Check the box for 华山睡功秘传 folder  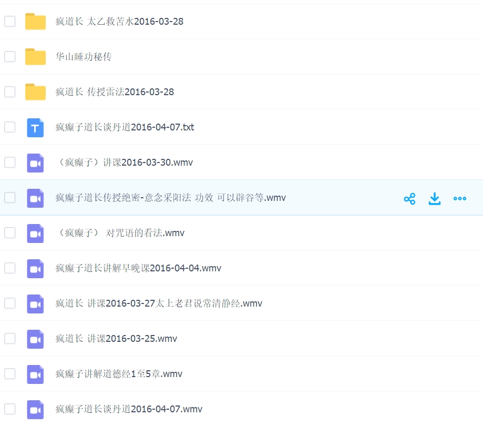click(x=10, y=57)
